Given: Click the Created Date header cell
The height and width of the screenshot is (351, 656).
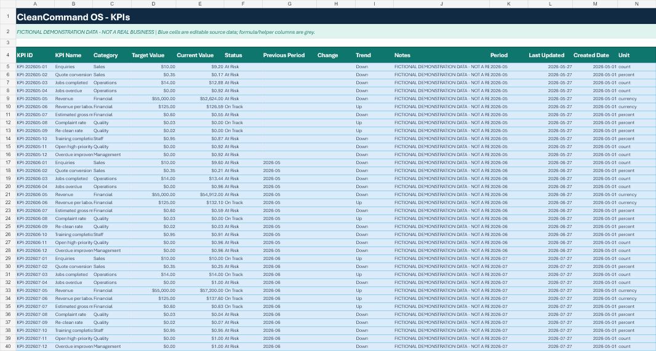Looking at the screenshot, I should [x=595, y=55].
